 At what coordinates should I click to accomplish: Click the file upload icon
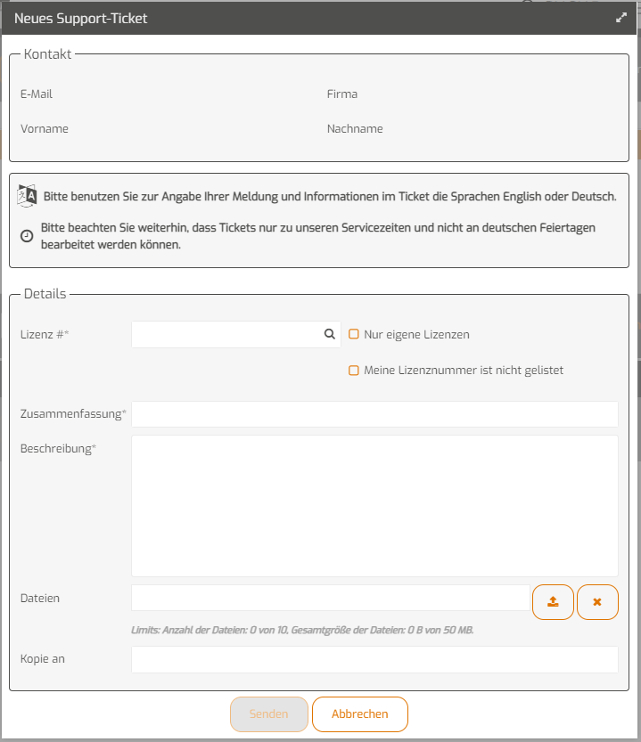553,601
